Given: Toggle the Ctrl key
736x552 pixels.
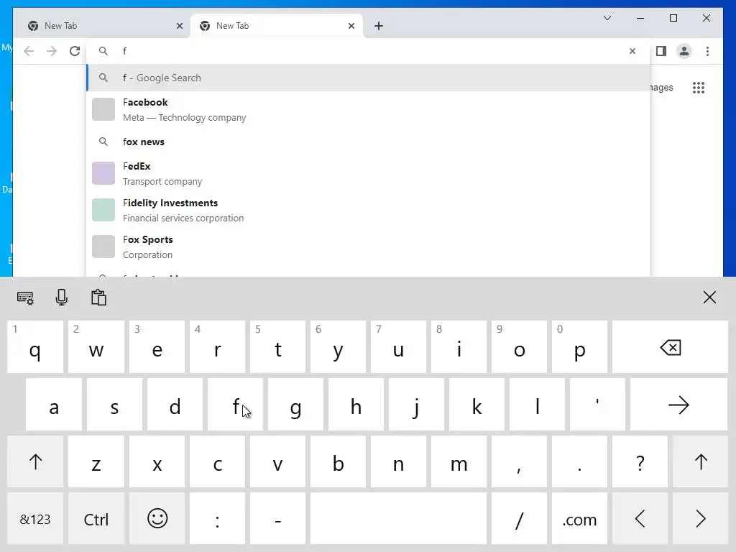Looking at the screenshot, I should coord(96,519).
